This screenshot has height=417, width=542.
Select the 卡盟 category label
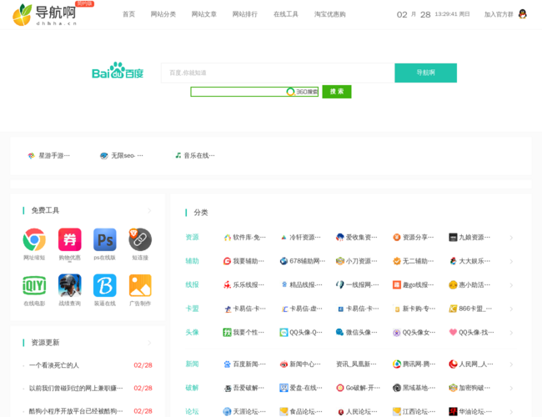192,309
